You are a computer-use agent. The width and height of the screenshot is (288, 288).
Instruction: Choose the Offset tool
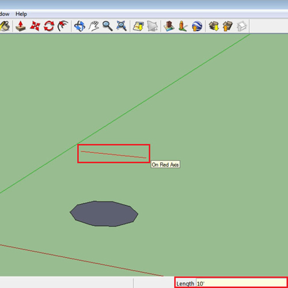(63, 26)
